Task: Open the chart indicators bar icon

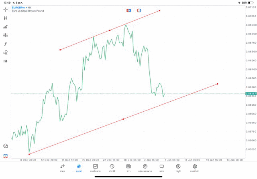Action: [x=6, y=27]
